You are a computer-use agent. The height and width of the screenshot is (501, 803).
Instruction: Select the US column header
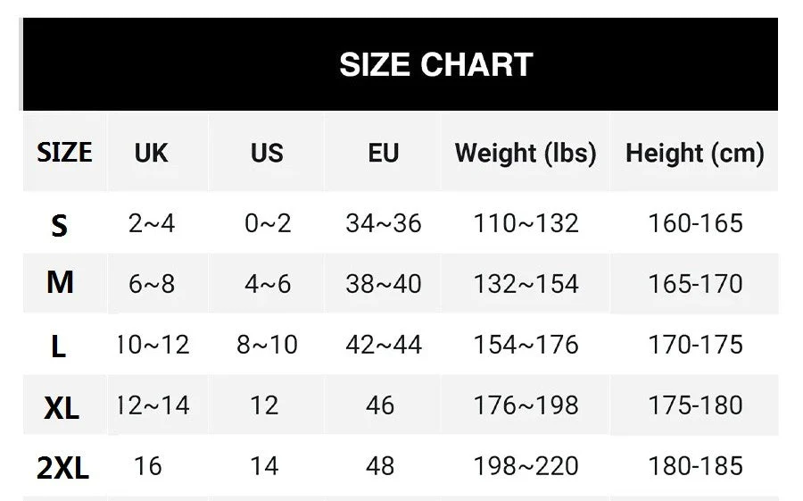[267, 153]
